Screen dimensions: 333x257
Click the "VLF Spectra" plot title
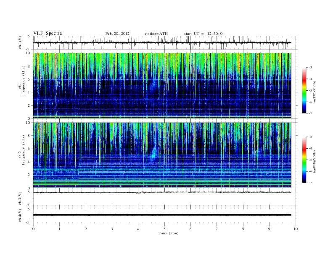48,33
